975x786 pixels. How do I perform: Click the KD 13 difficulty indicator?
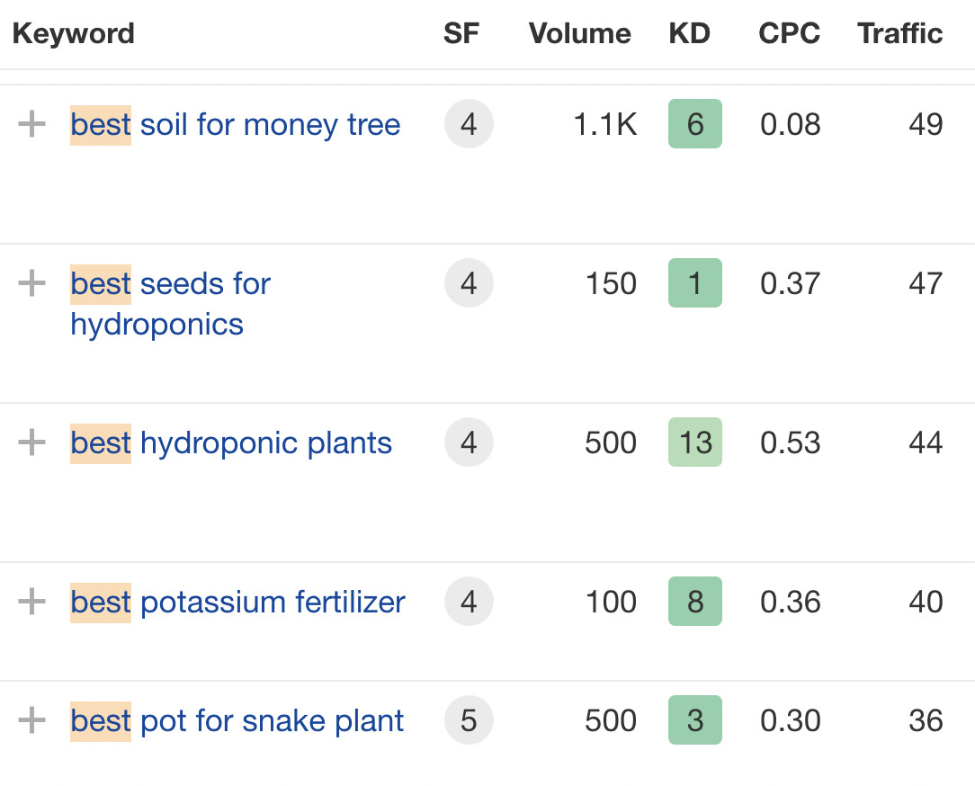tap(694, 442)
